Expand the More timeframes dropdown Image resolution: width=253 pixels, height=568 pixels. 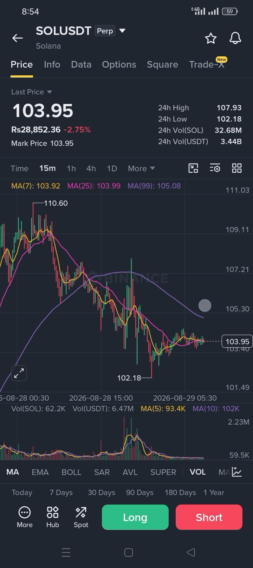pyautogui.click(x=141, y=168)
